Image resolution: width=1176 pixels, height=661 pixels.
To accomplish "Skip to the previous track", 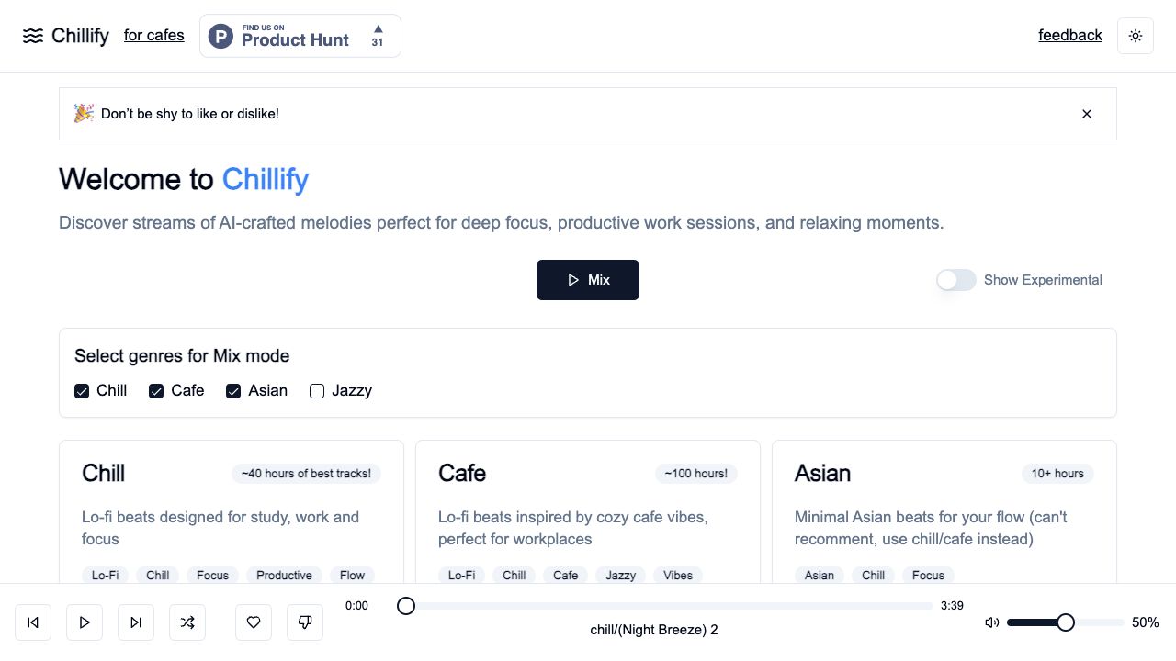I will click(33, 622).
